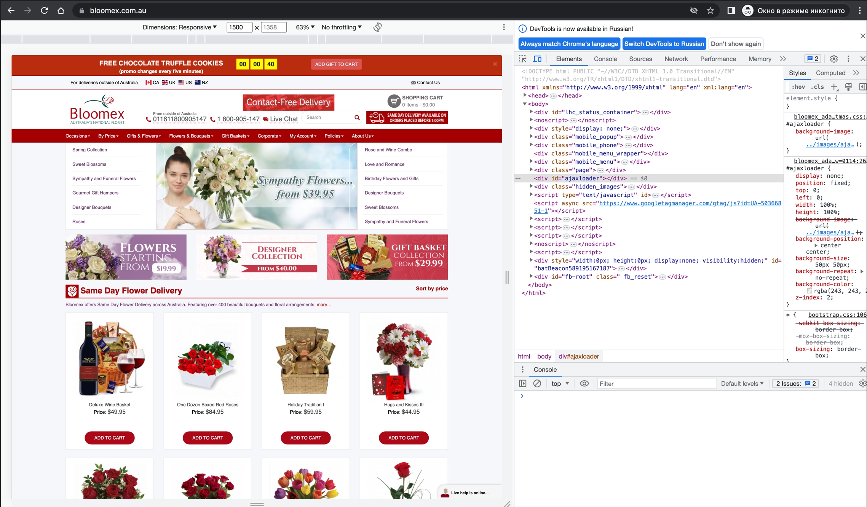Open DevTools settings gear
This screenshot has height=507, width=867.
click(833, 59)
